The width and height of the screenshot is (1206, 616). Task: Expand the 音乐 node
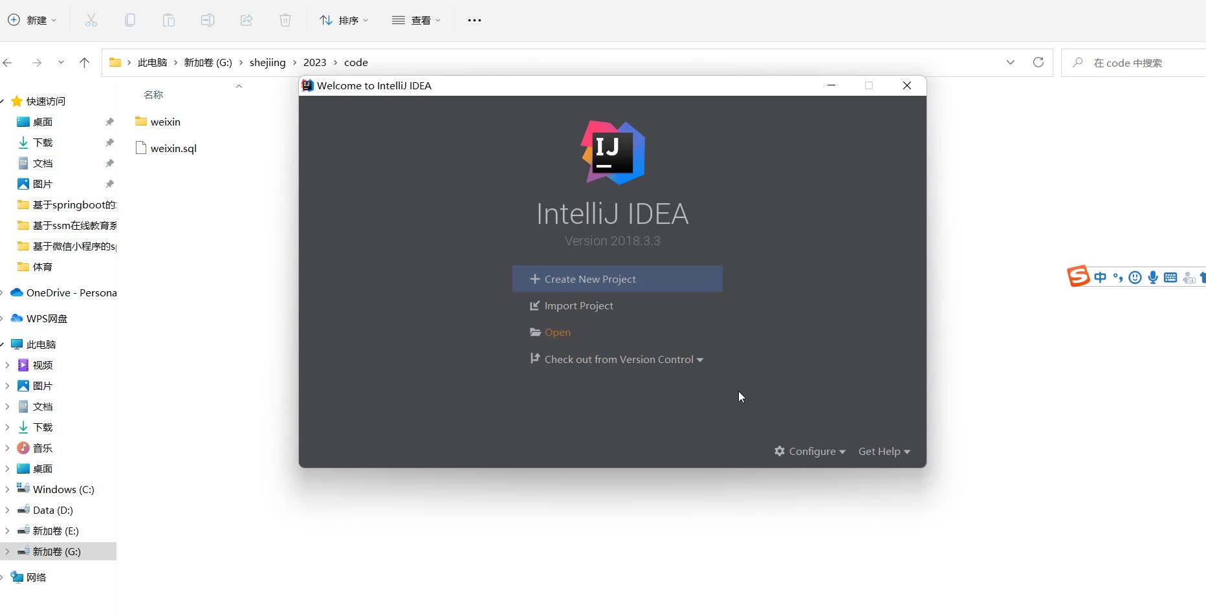tap(7, 448)
